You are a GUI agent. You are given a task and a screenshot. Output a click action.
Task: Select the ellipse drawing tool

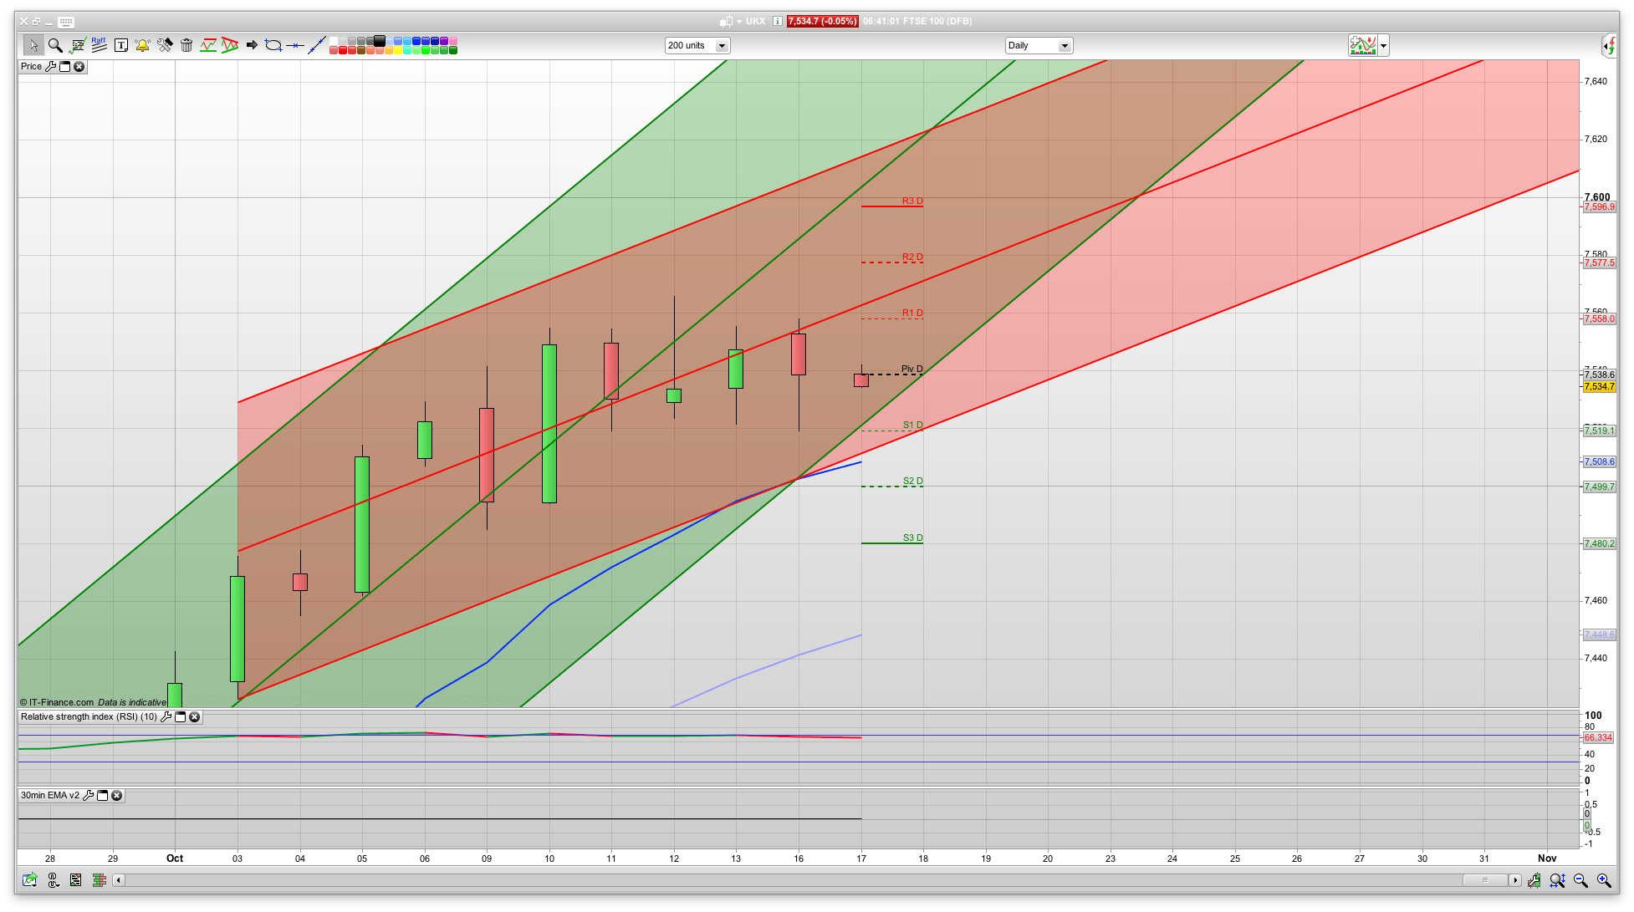(x=273, y=45)
